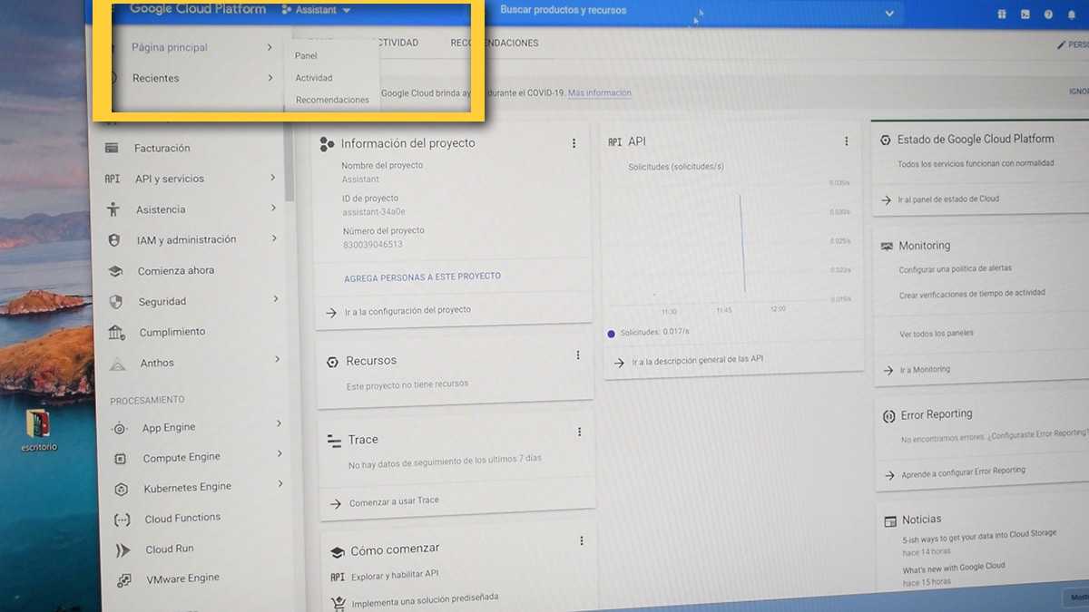Open Cloud Run from the sidebar
Screen dimensions: 1089x612
169,549
